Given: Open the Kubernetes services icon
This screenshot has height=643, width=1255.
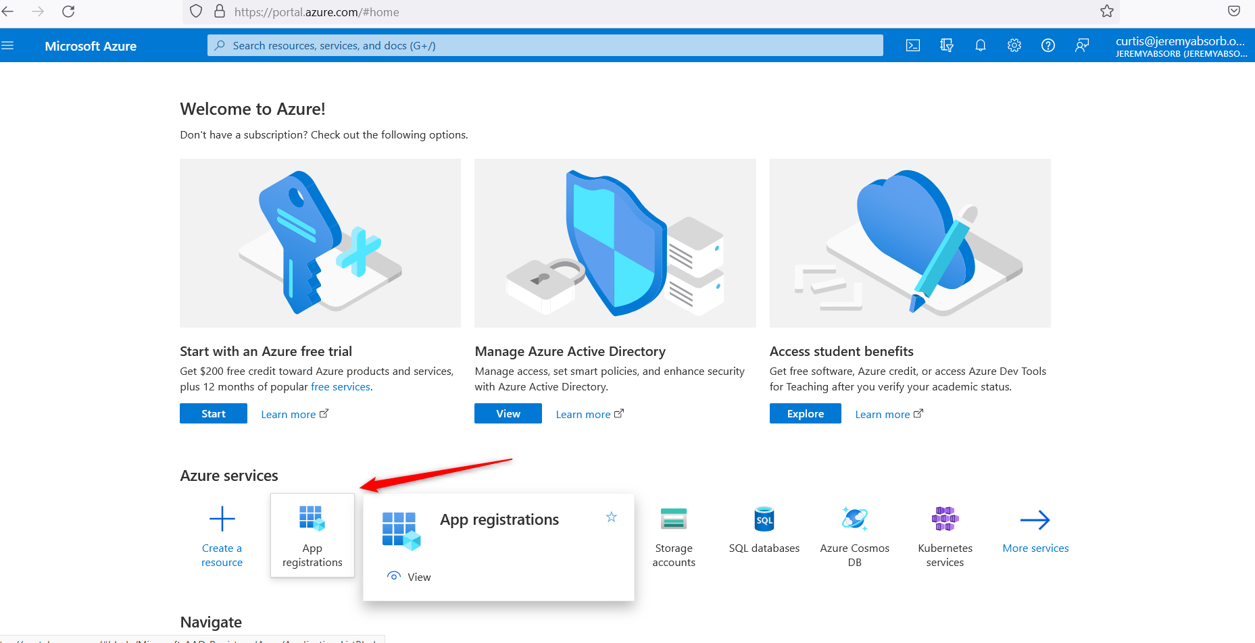Looking at the screenshot, I should [x=945, y=519].
